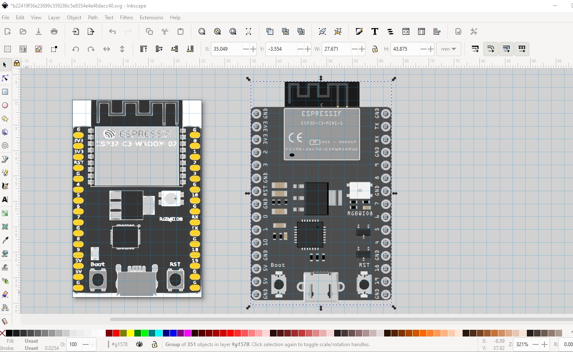573x352 pixels.
Task: Pick the magenta palette swatch
Action: pyautogui.click(x=187, y=333)
